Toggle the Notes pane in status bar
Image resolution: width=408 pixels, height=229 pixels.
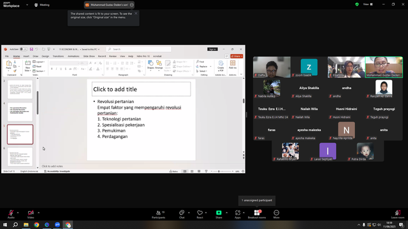173,171
